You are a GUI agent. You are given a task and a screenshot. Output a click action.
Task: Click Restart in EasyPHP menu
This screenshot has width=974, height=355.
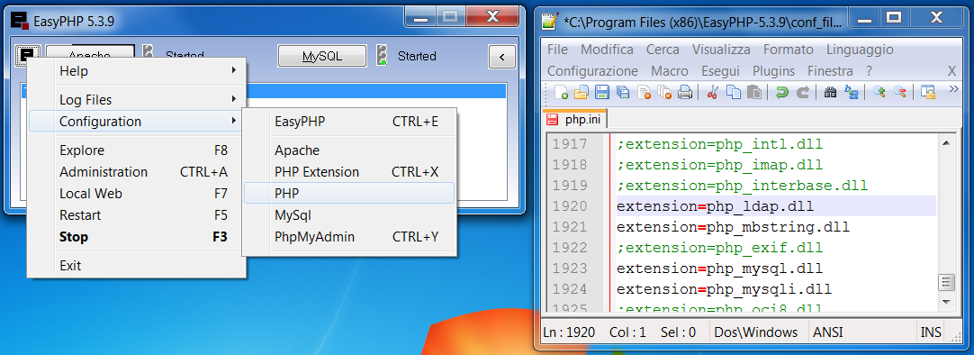click(x=138, y=215)
